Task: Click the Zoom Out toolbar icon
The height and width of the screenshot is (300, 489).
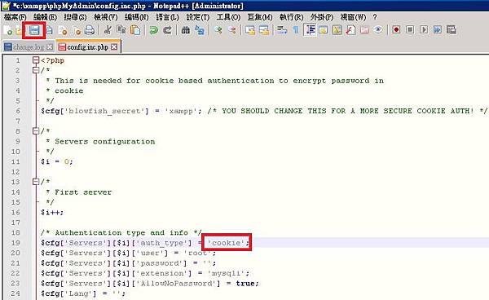Action: 232,30
